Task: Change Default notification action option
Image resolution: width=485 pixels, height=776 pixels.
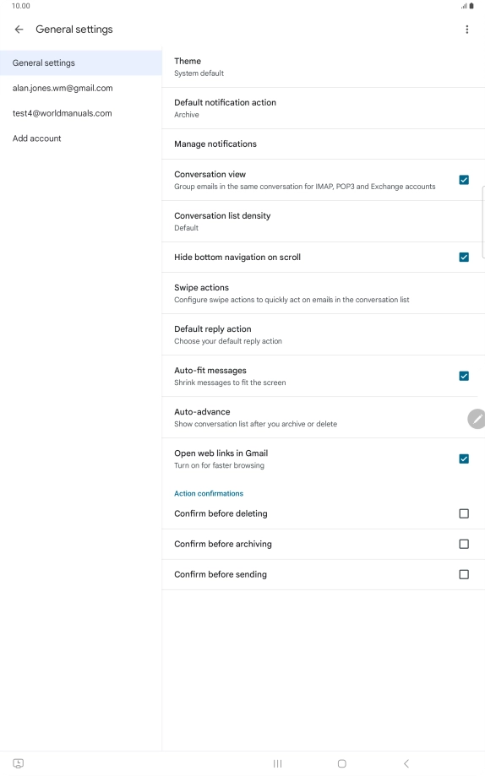Action: 324,108
